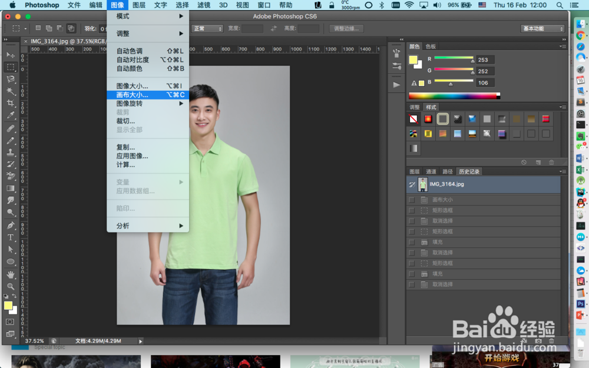Select the Eyedropper tool
Viewport: 589px width, 368px height.
11,115
